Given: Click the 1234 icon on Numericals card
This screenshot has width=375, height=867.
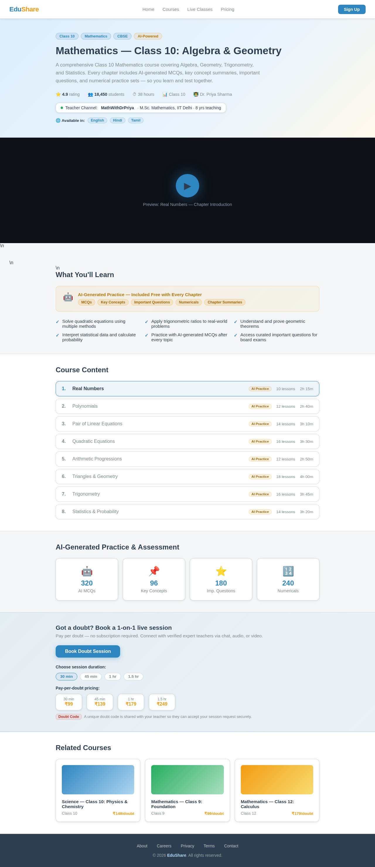Looking at the screenshot, I should pos(288,571).
